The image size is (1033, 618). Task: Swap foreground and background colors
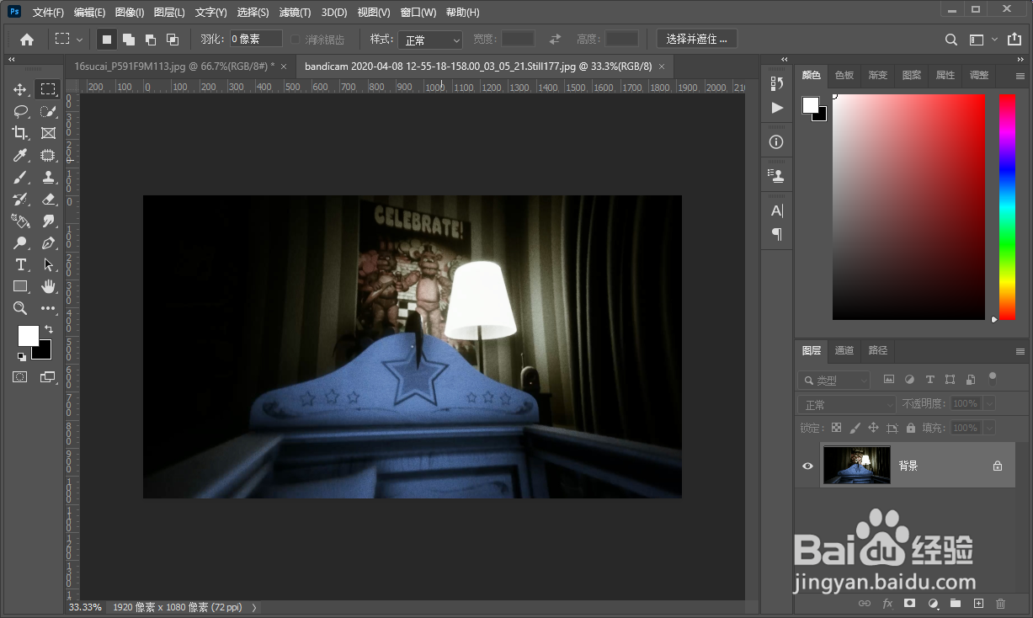click(49, 329)
